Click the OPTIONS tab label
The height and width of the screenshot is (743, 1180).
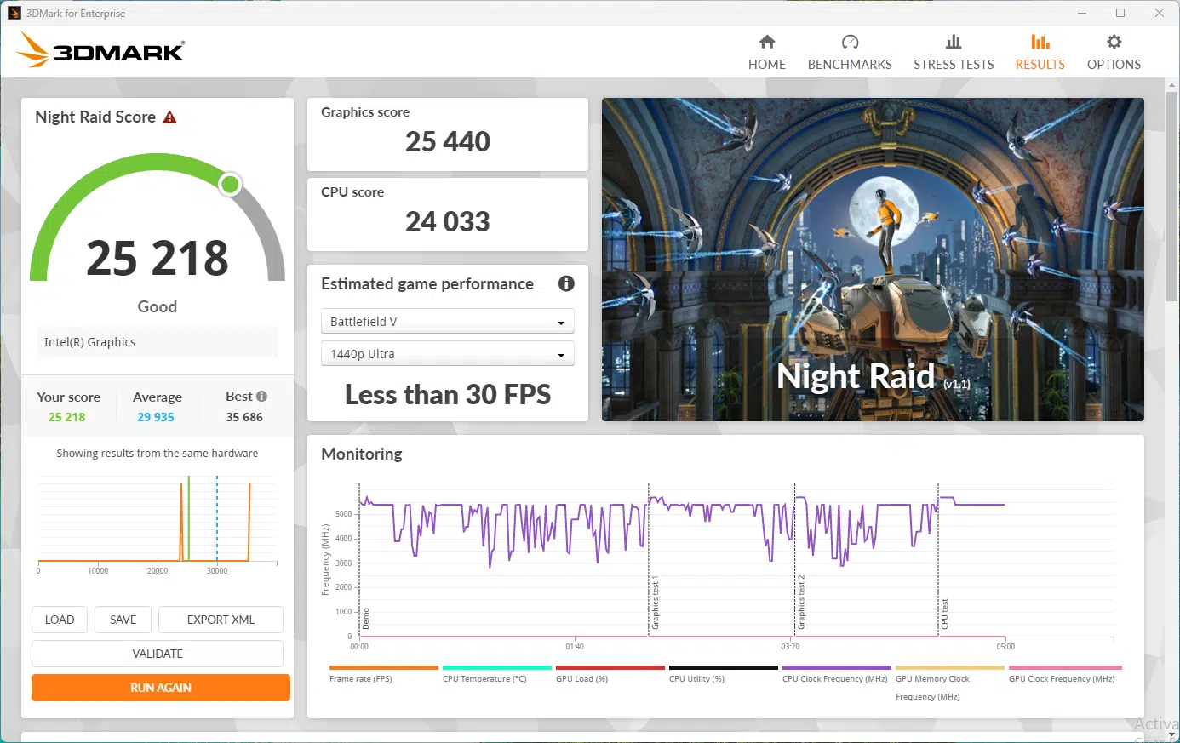(1114, 65)
